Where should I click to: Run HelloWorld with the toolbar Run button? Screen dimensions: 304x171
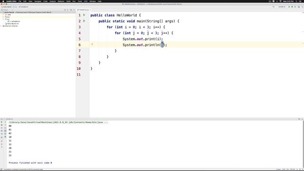(x=289, y=7)
